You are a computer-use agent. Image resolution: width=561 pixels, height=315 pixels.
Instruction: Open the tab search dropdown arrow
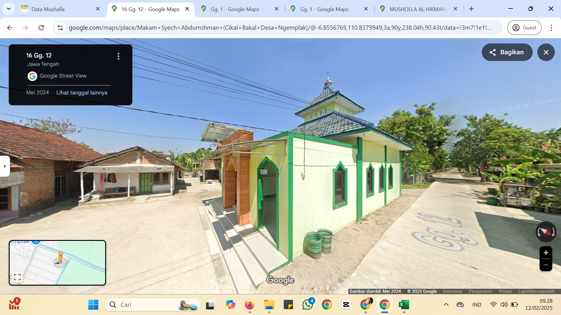[x=9, y=9]
